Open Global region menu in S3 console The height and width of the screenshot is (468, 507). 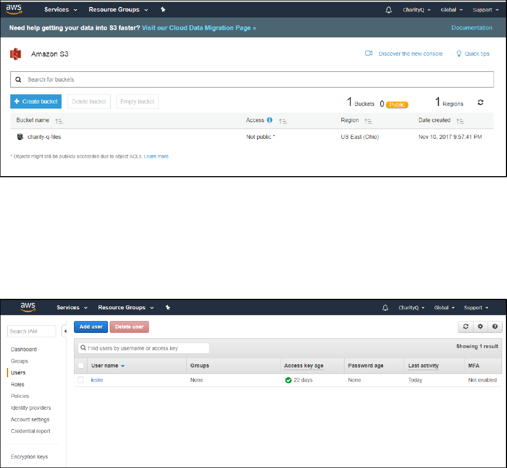pos(452,10)
